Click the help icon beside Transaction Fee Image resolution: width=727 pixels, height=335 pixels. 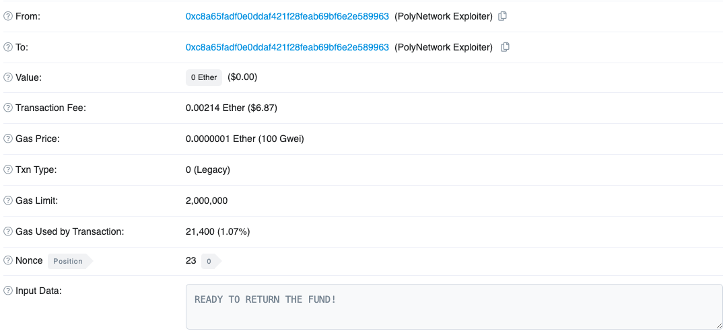point(8,108)
